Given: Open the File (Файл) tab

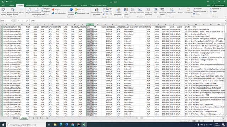Looking at the screenshot, I should 4,6.
